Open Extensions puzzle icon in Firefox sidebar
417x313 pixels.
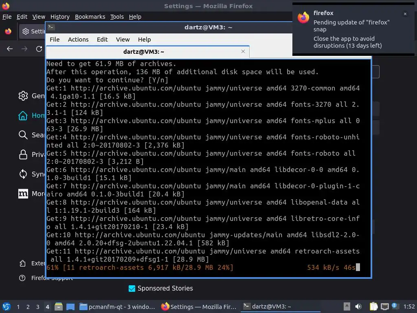(x=23, y=264)
